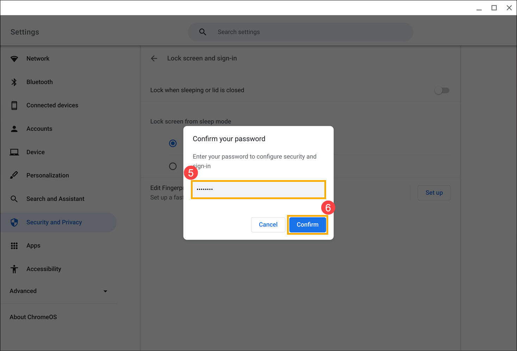Choose the second lock screen radio option
This screenshot has height=351, width=517.
(173, 166)
